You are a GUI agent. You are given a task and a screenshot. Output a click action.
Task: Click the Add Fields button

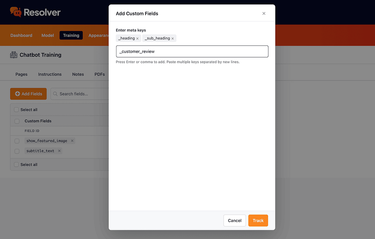(29, 94)
